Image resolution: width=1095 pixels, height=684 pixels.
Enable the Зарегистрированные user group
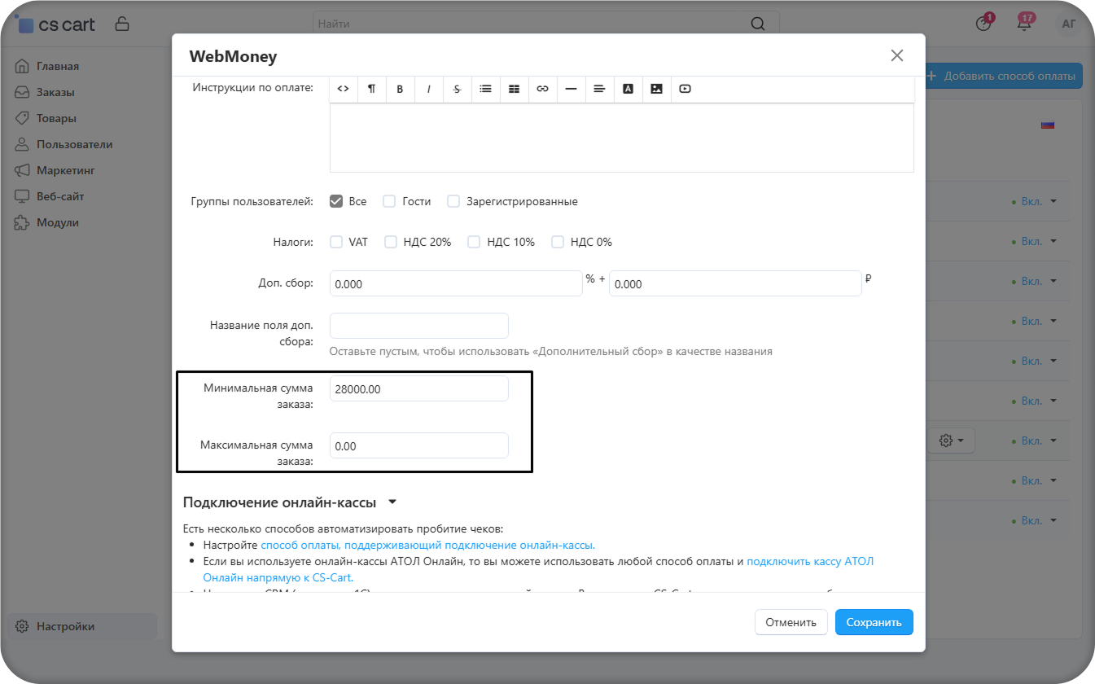tap(453, 201)
